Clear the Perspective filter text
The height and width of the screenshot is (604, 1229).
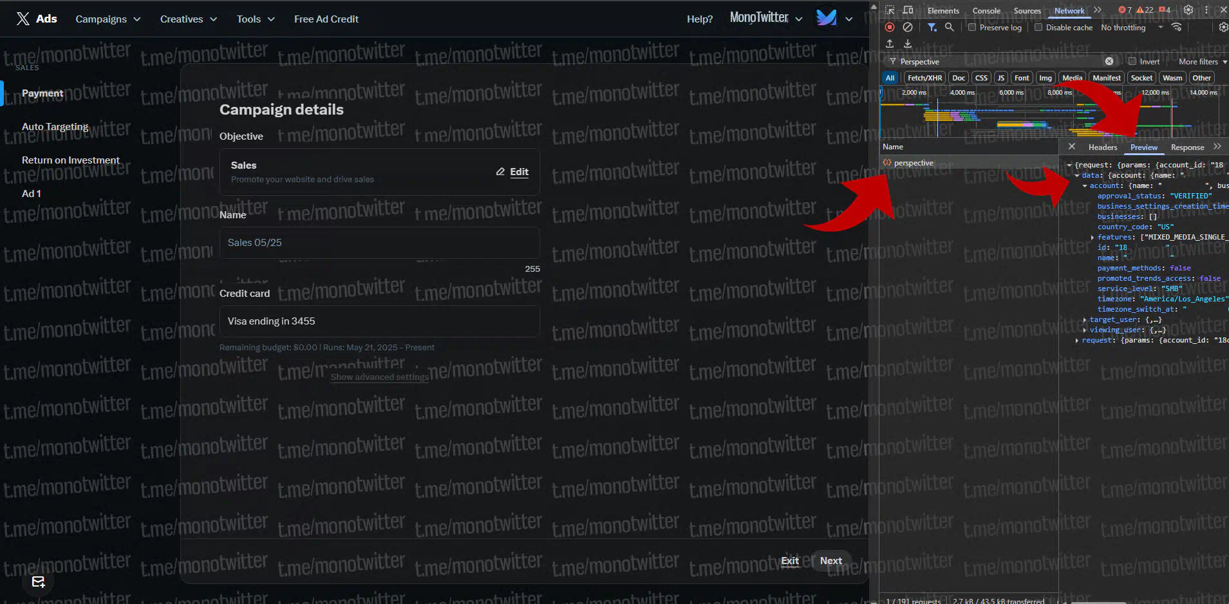tap(1109, 62)
